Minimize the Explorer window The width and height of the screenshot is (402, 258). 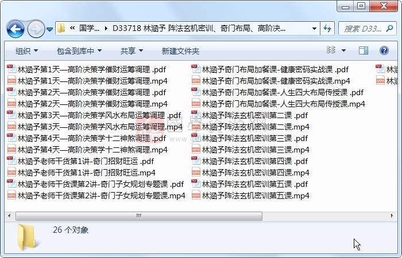(345, 6)
